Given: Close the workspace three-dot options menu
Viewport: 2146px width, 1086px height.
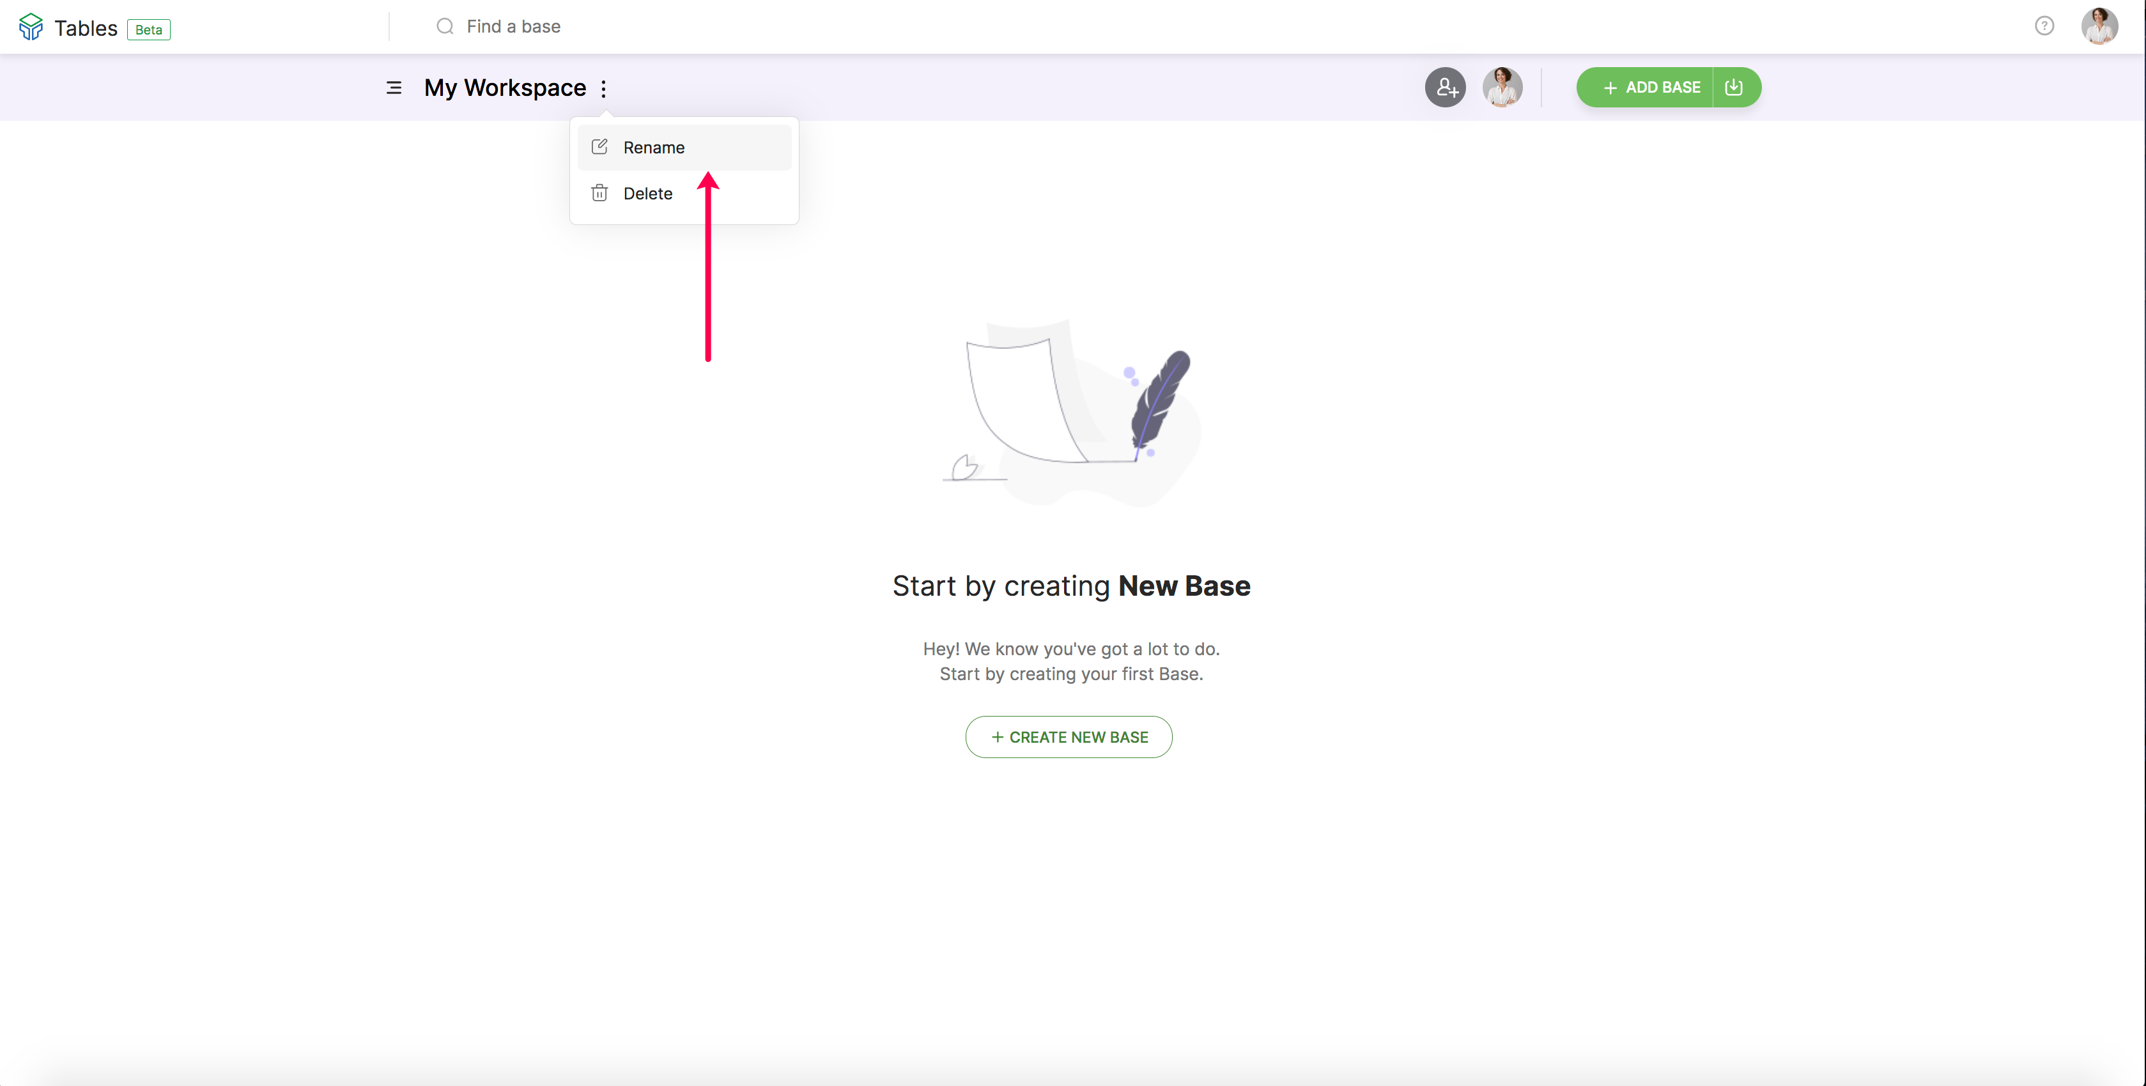Looking at the screenshot, I should pos(604,88).
